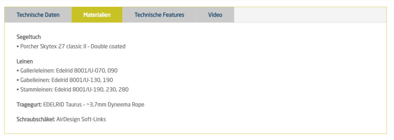Switch to the Technische Features tab

click(x=159, y=15)
